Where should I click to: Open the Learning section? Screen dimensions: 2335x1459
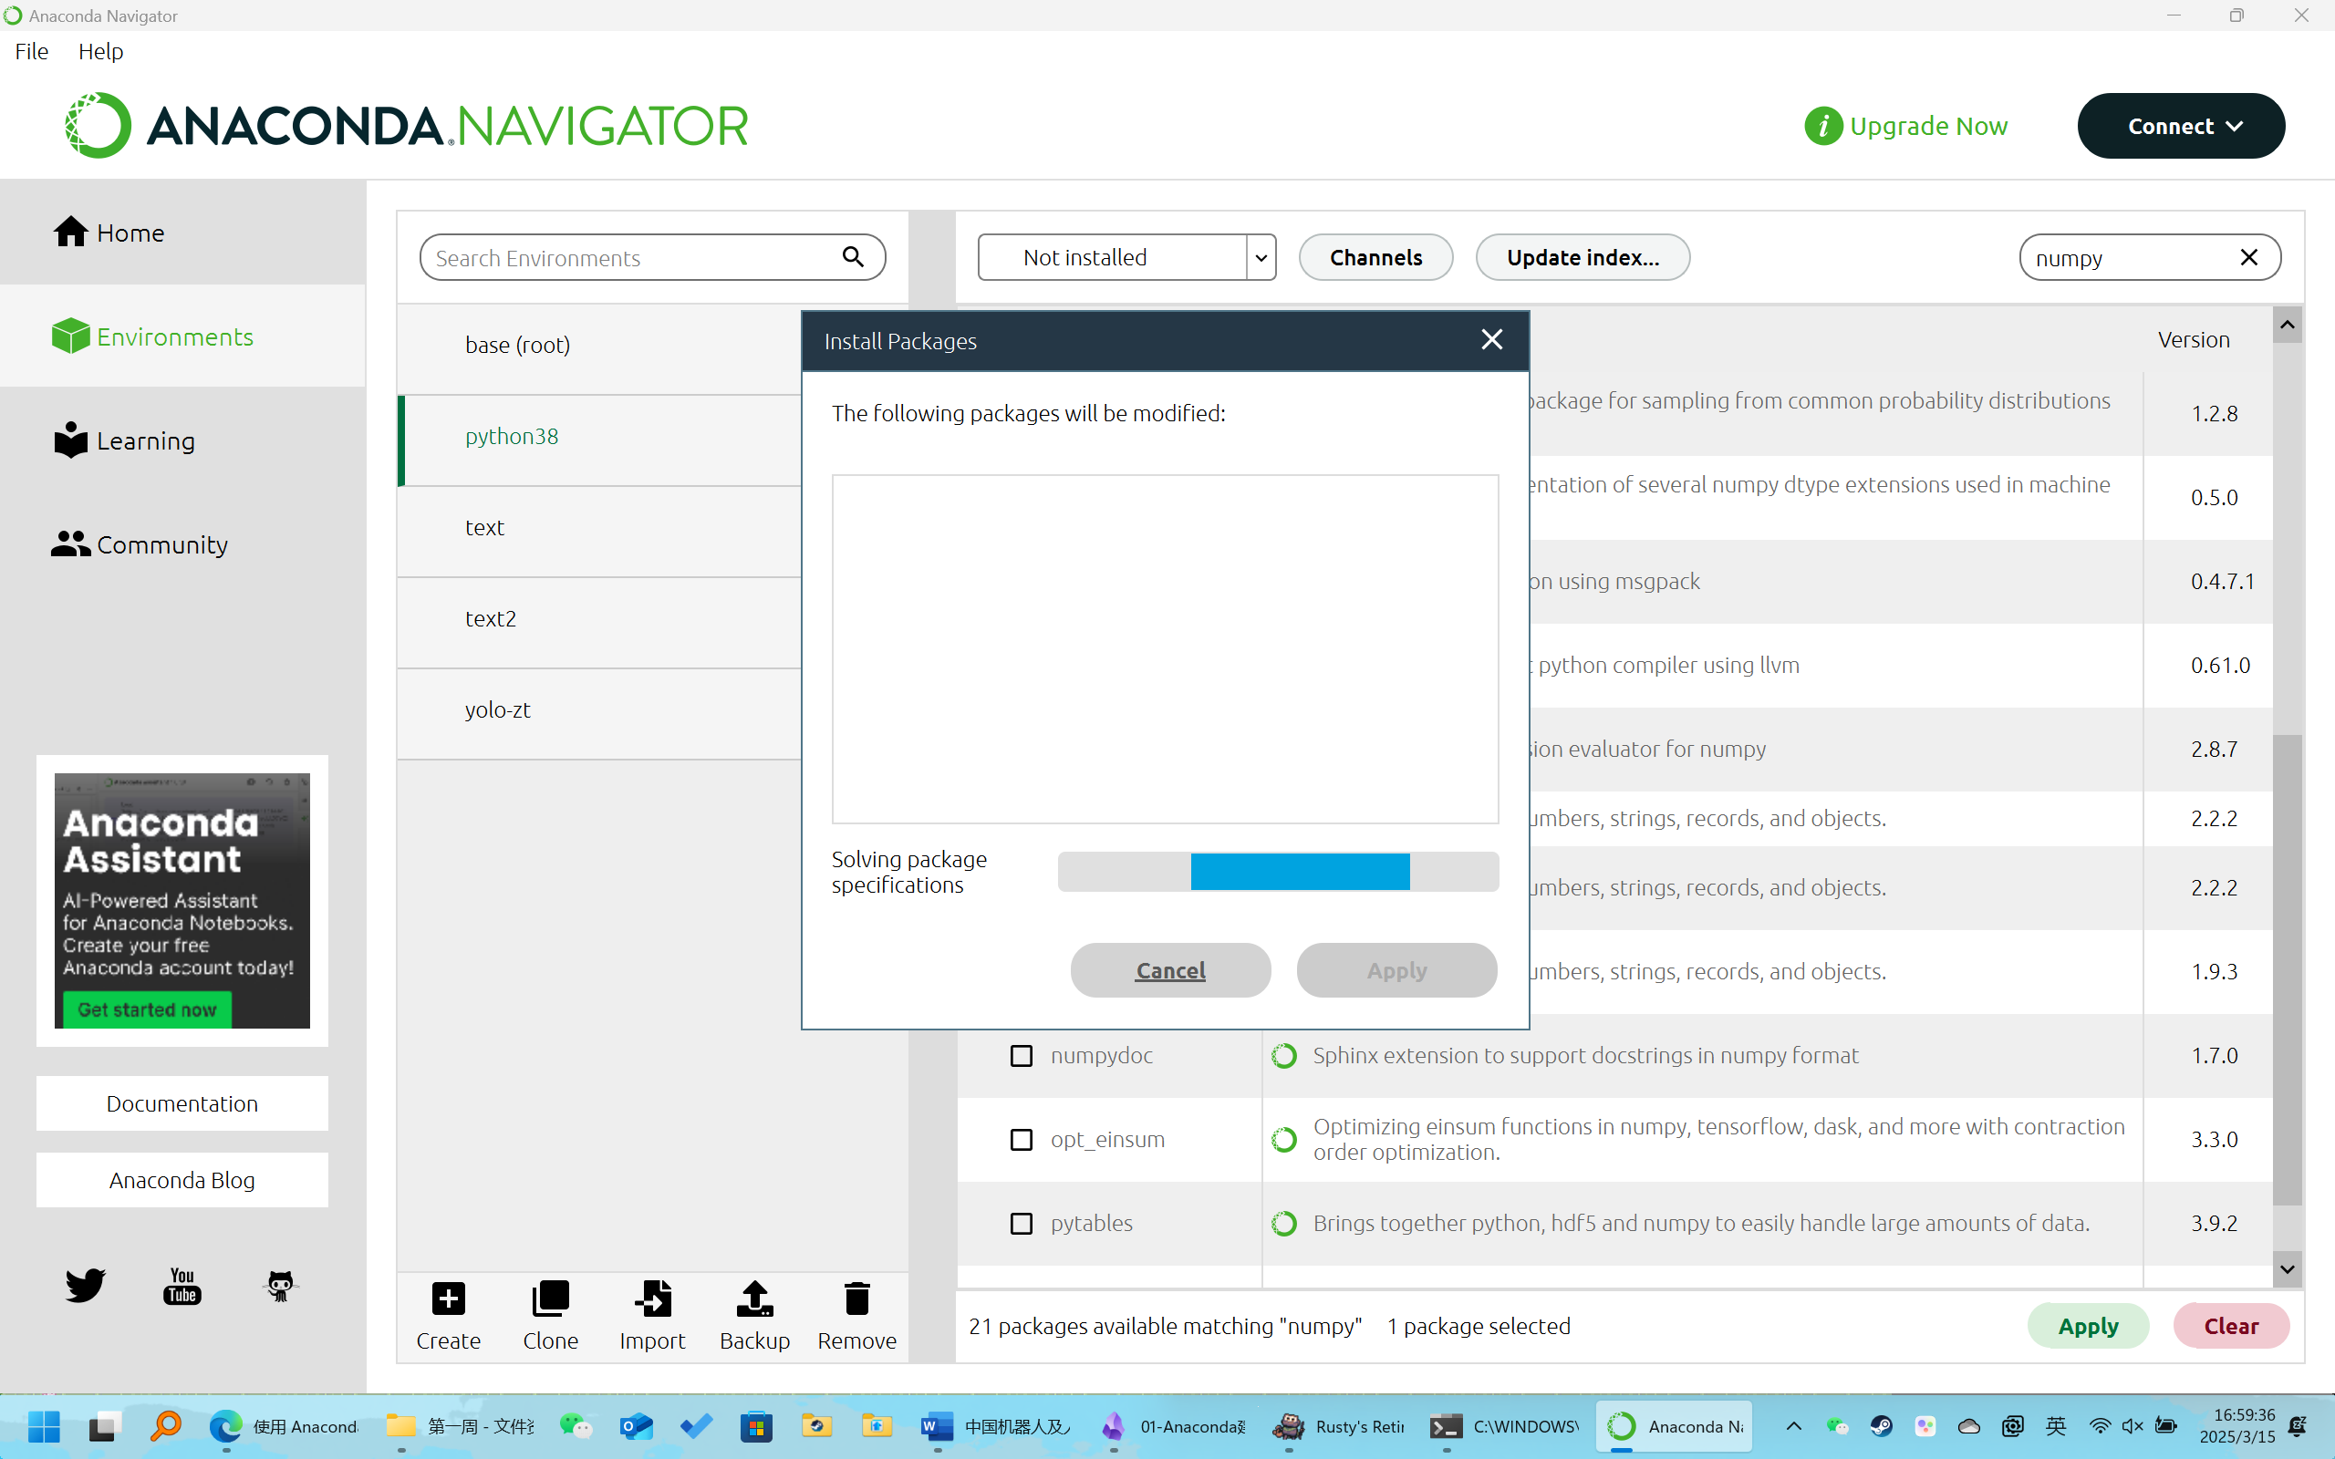click(123, 441)
